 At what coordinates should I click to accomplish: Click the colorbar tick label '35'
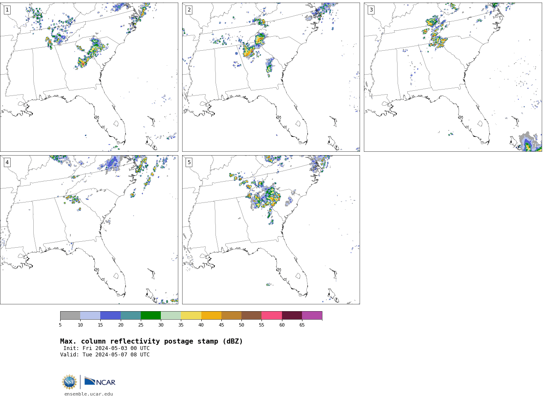tap(181, 325)
